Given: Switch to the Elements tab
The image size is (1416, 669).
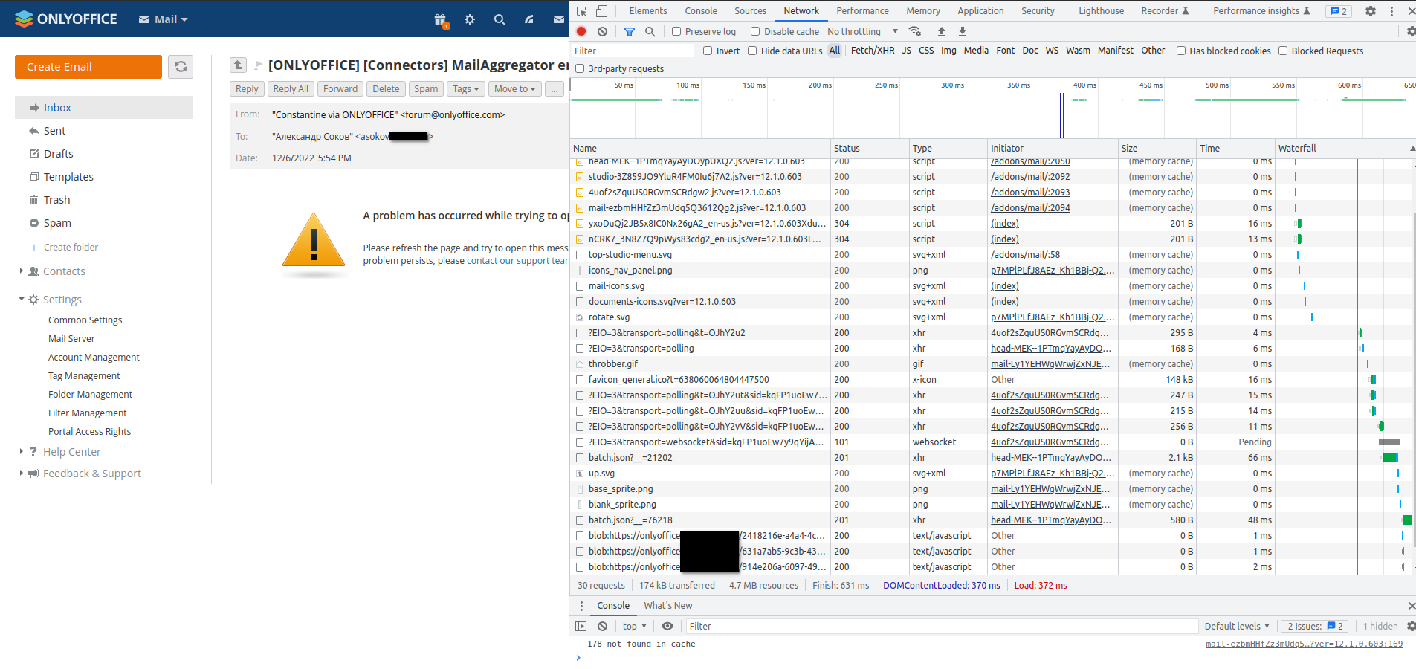Looking at the screenshot, I should click(648, 11).
